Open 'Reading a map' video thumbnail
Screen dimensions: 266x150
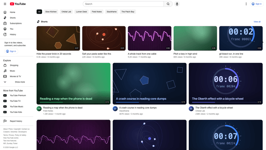[74, 84]
